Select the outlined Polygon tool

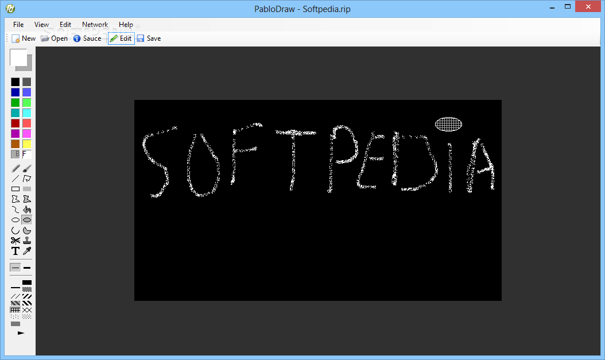pyautogui.click(x=15, y=199)
